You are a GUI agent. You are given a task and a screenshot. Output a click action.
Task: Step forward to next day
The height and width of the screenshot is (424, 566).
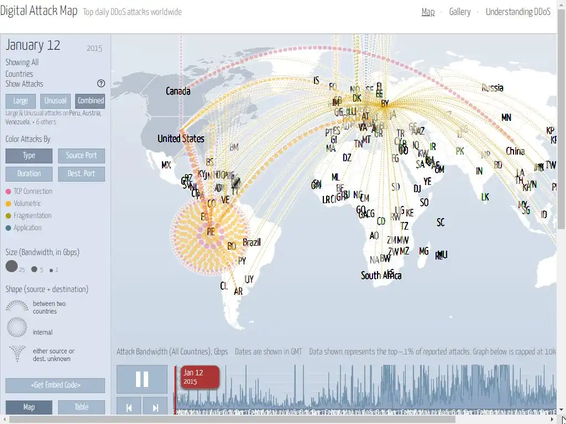pos(155,407)
